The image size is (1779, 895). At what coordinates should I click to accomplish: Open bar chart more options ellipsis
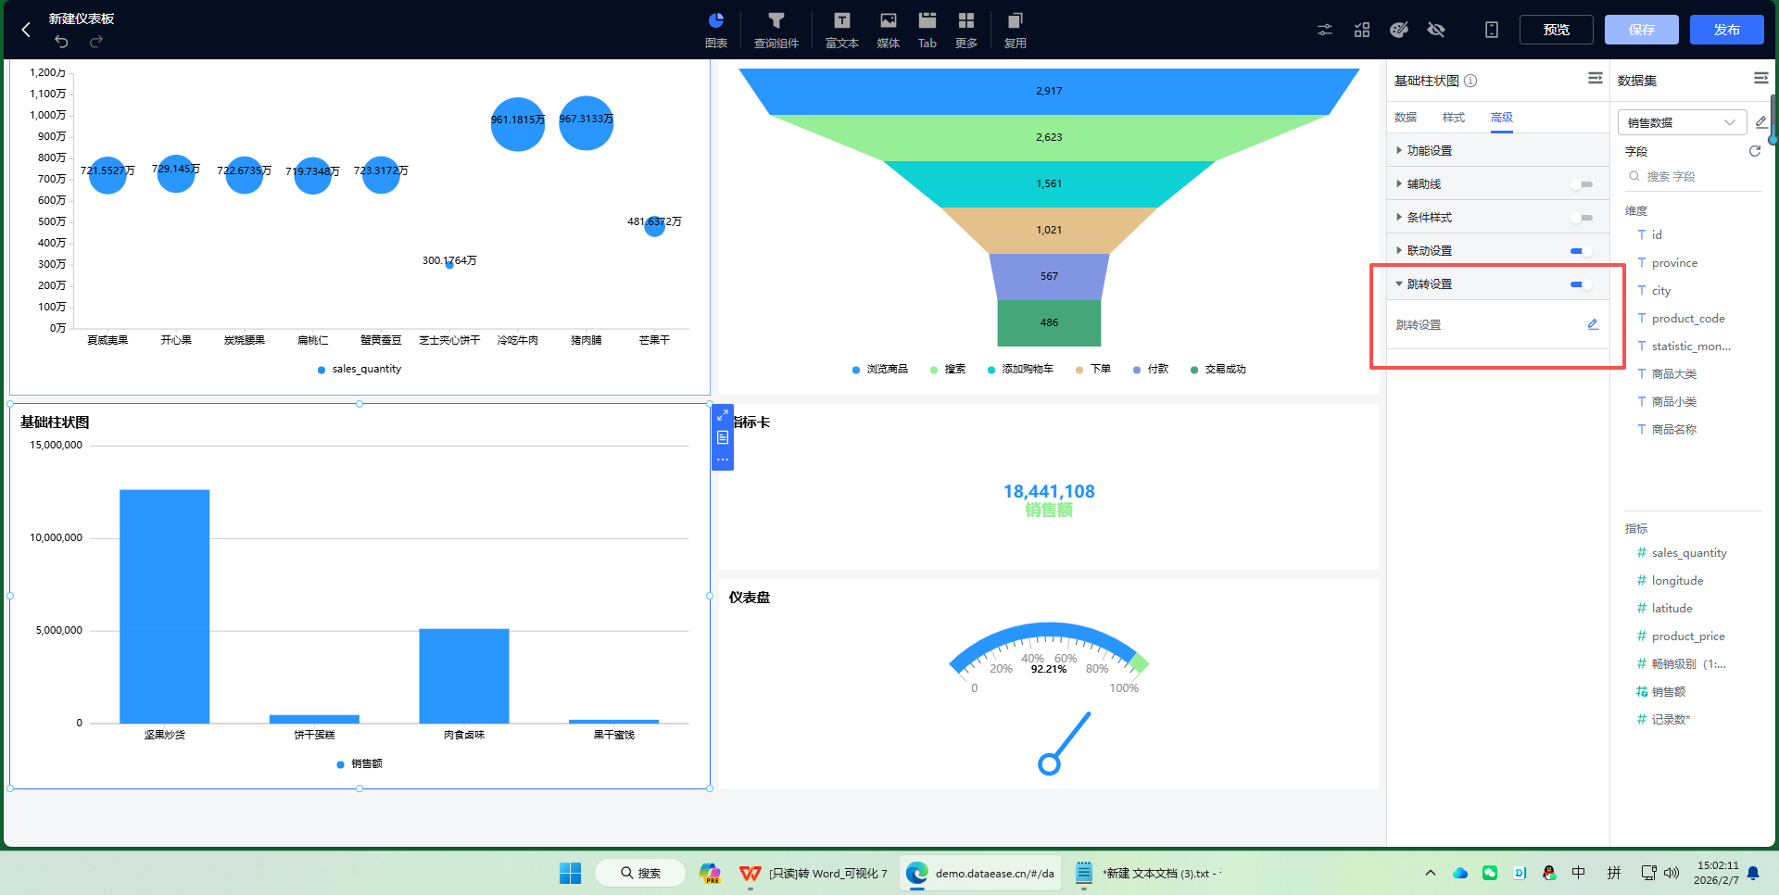click(x=723, y=460)
